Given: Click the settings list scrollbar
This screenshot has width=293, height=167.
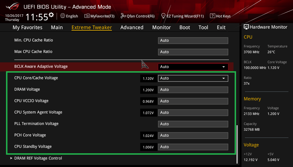Looking at the screenshot, I should pyautogui.click(x=237, y=144).
